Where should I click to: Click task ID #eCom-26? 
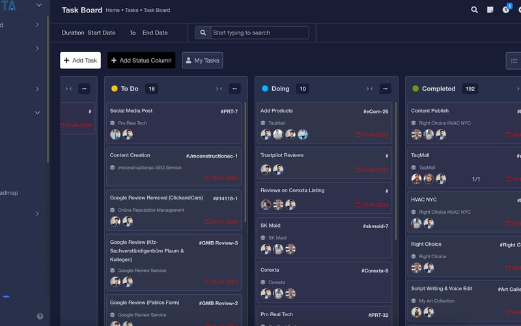tap(376, 111)
